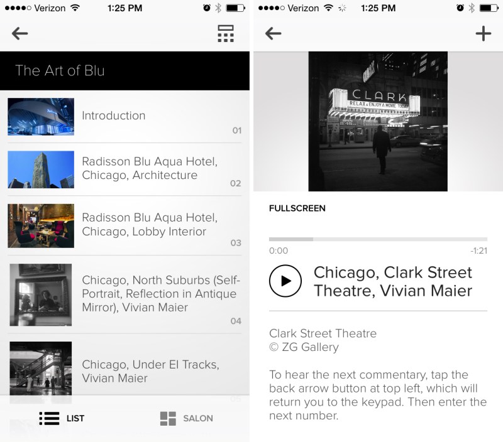Open Chicago, North Suburbs Self-Portrait item
Viewport: 503px width, 442px height.
124,294
